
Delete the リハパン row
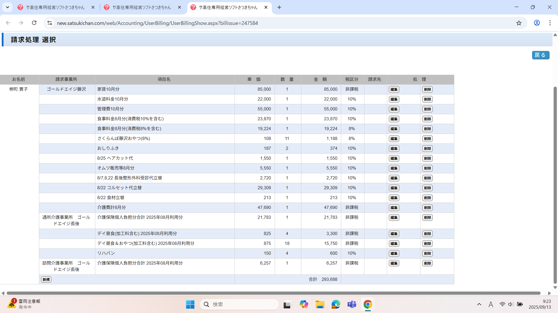(427, 254)
